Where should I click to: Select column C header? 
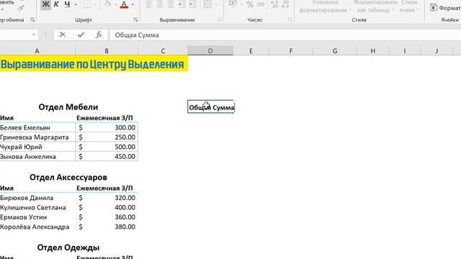coord(163,51)
